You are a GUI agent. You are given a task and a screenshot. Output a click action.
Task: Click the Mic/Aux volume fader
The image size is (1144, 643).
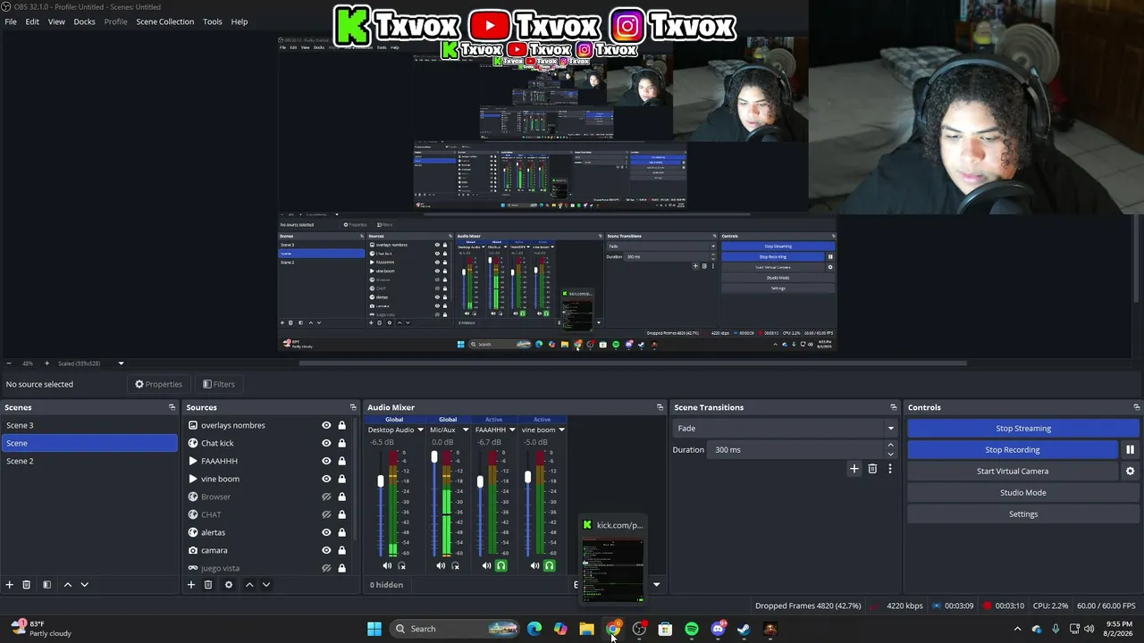click(x=434, y=457)
